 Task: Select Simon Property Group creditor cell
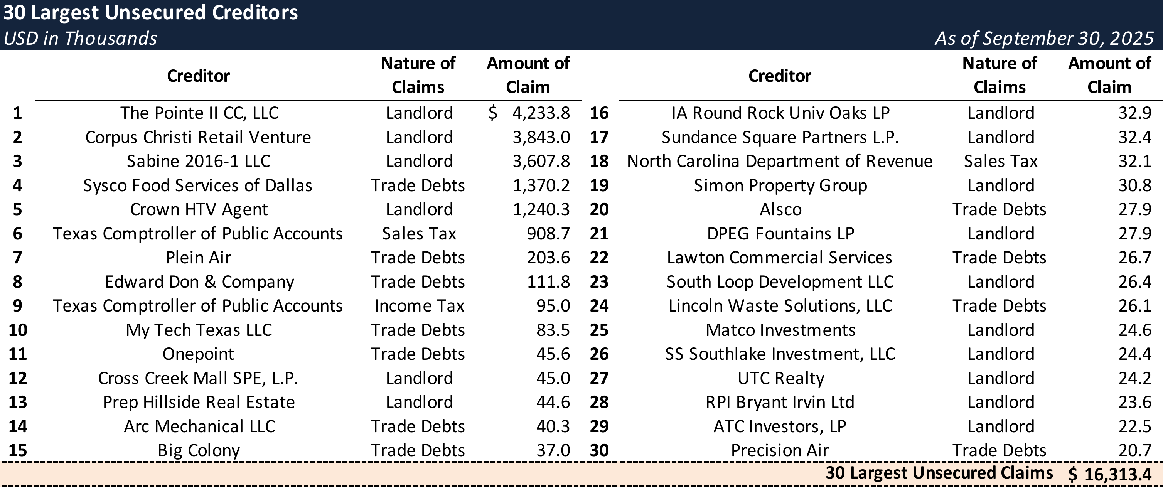(780, 185)
